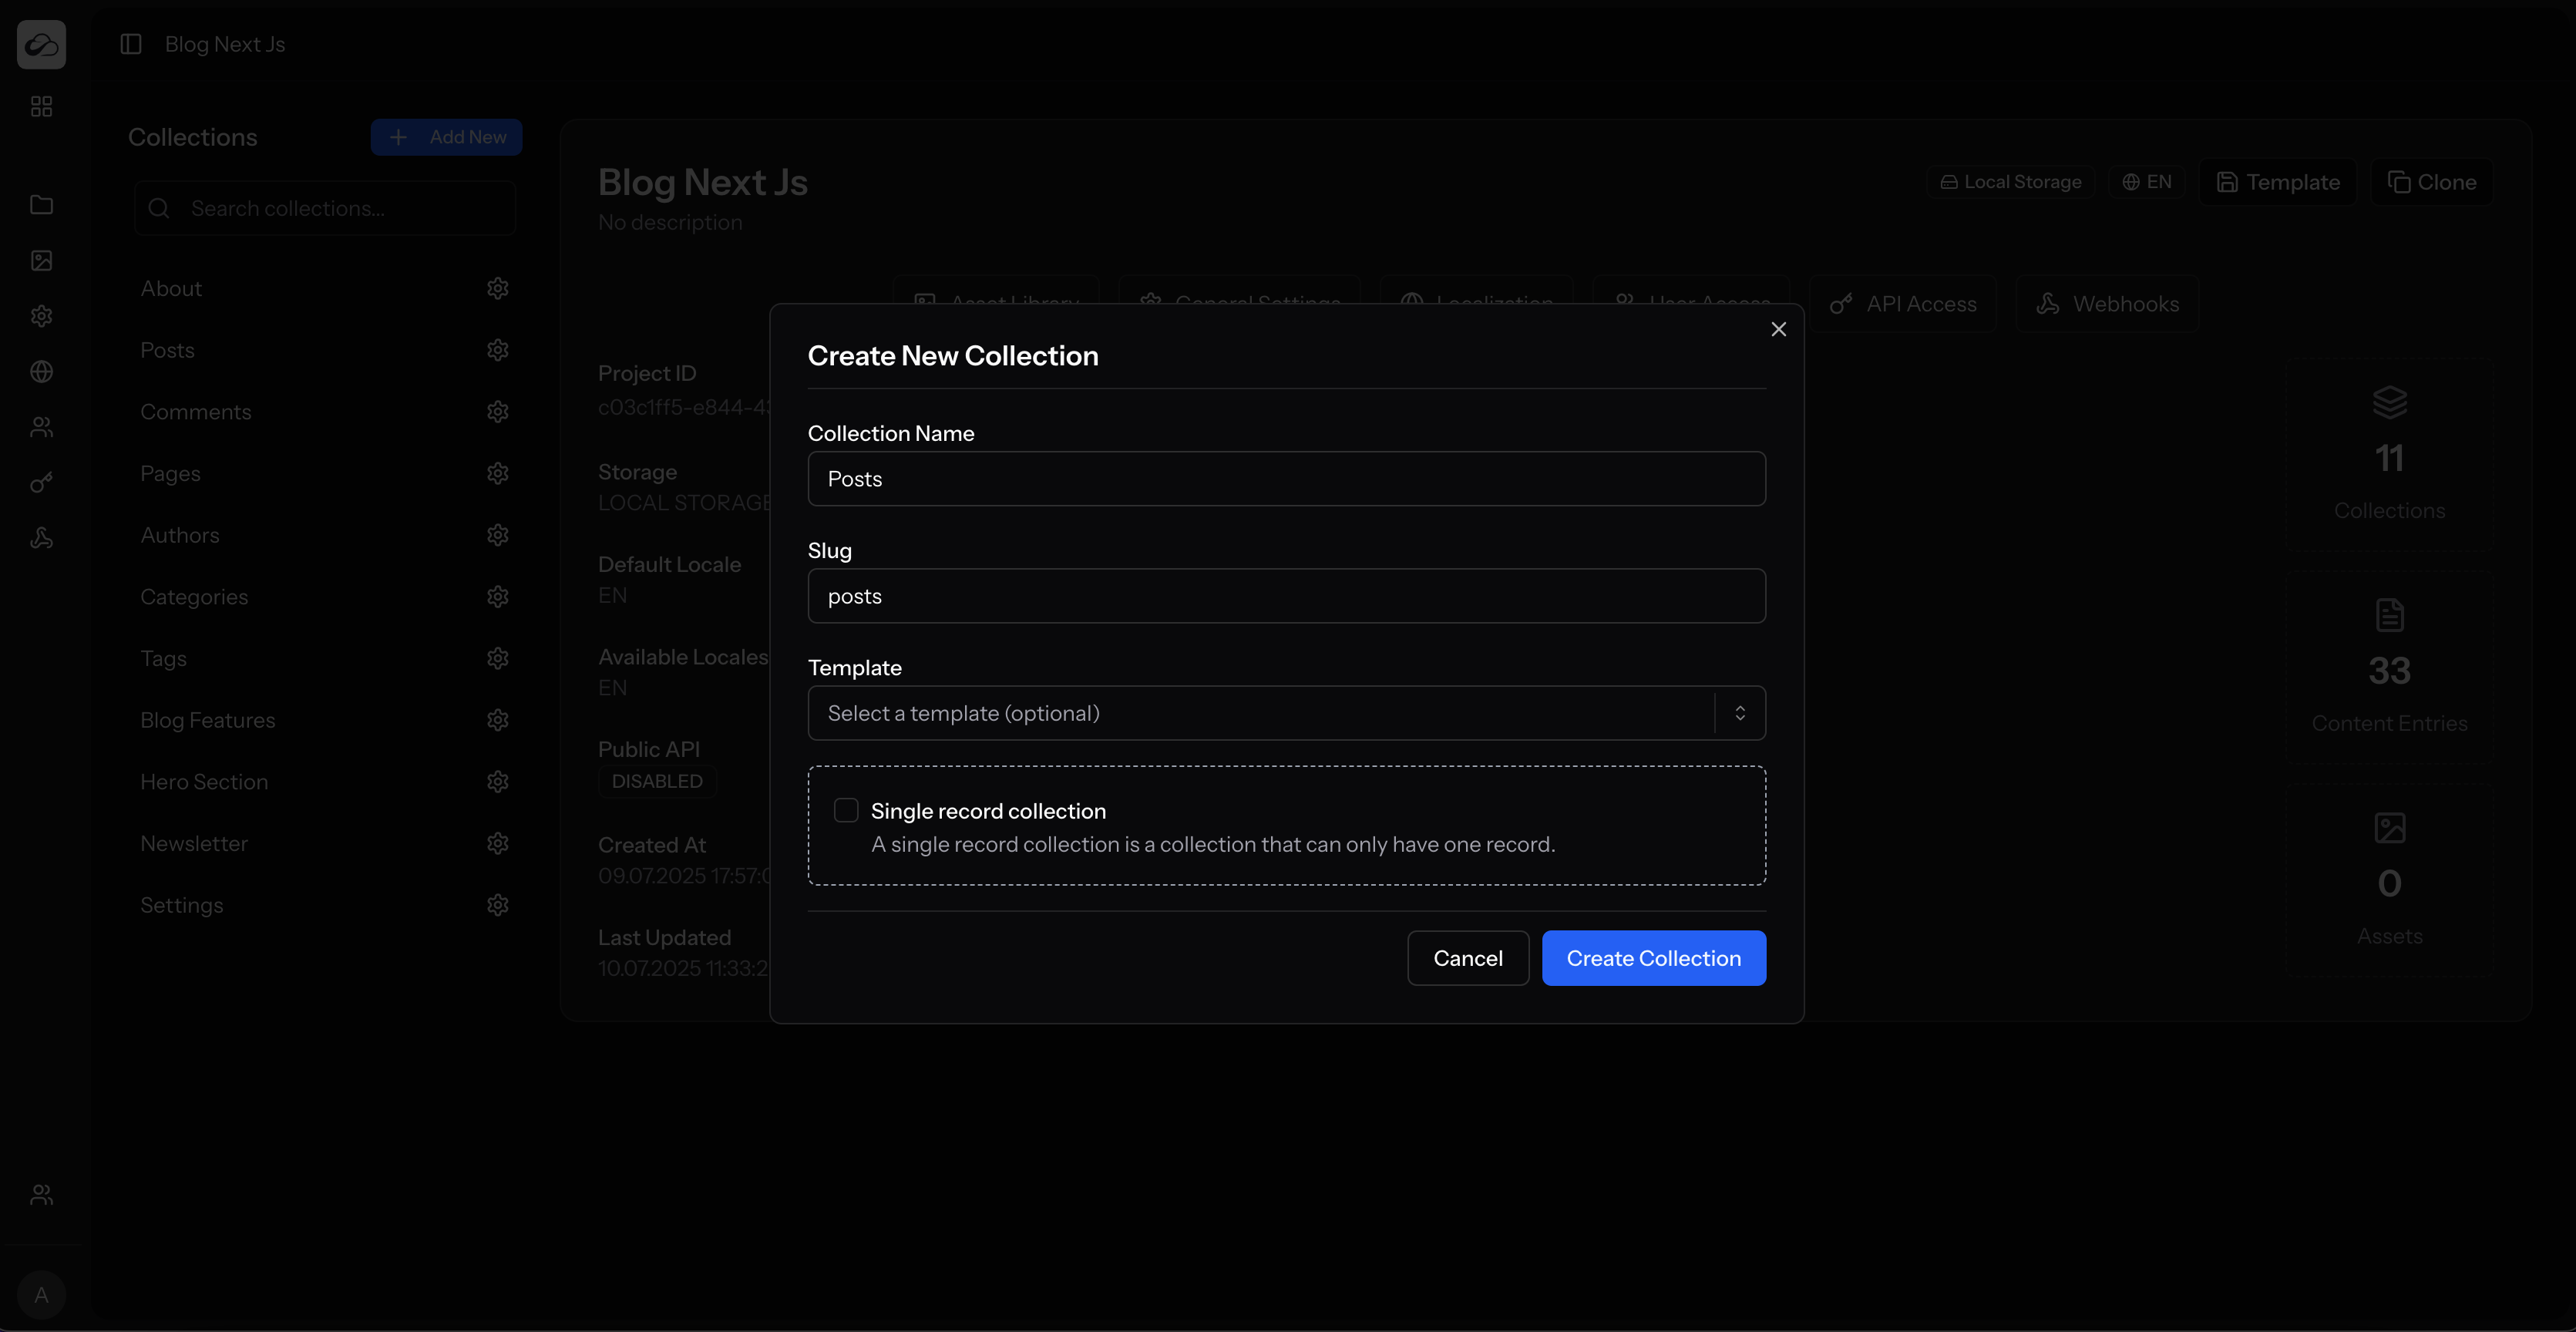Open settings gear for Settings collection
Viewport: 2576px width, 1332px height.
[498, 905]
